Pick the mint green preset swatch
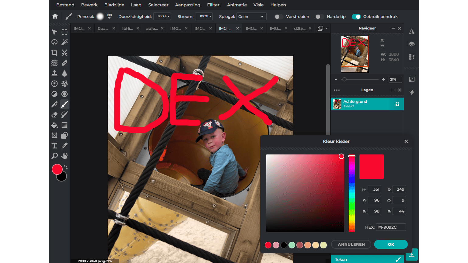The height and width of the screenshot is (263, 468). coord(292,245)
